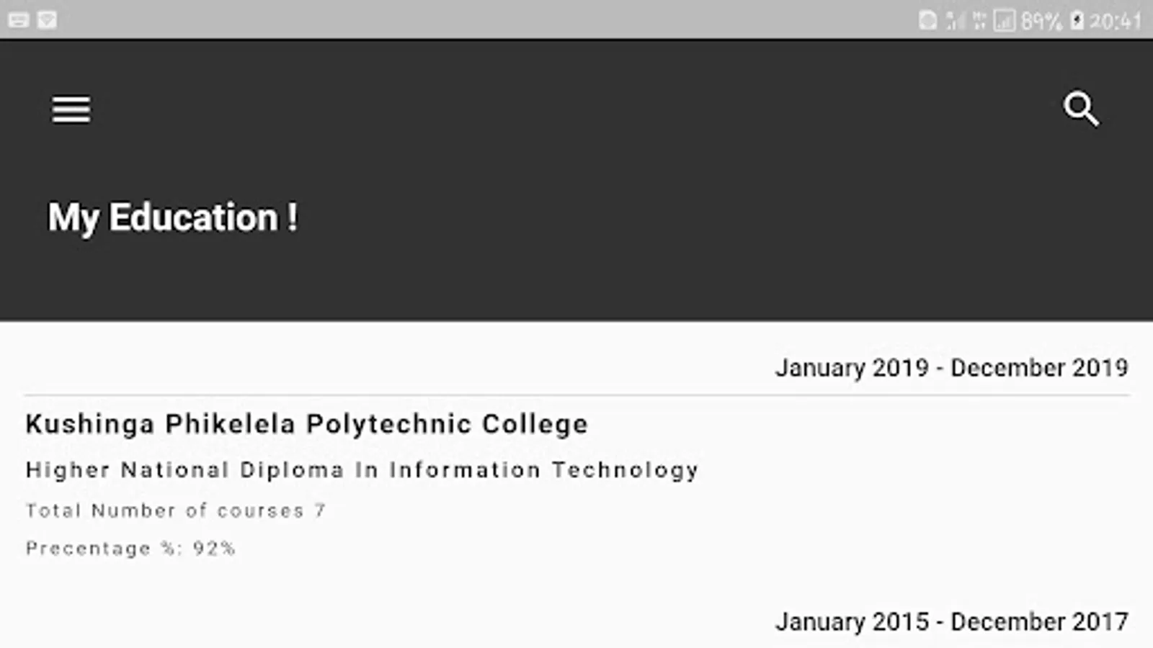1153x648 pixels.
Task: Tap the second notification icon in status bar
Action: 47,20
